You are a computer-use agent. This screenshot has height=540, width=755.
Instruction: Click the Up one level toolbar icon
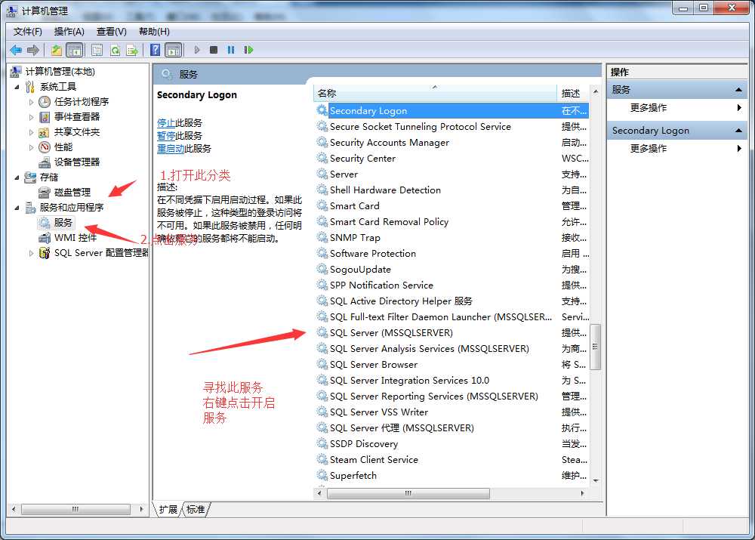[57, 50]
